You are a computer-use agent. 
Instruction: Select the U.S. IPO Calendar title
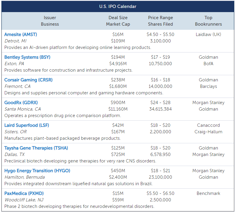118,6
